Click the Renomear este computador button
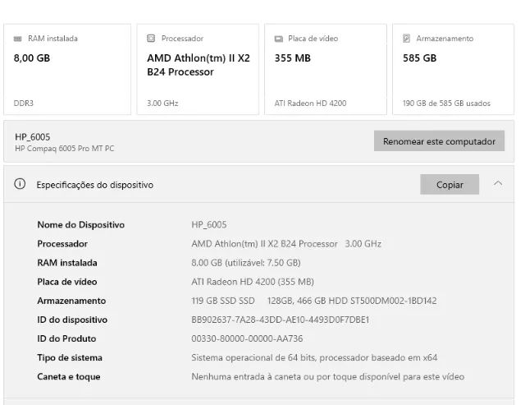 click(x=439, y=140)
